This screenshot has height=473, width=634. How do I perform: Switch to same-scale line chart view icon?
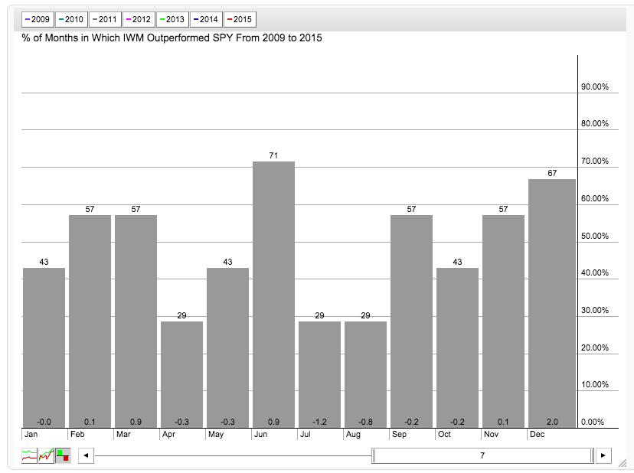click(x=46, y=455)
